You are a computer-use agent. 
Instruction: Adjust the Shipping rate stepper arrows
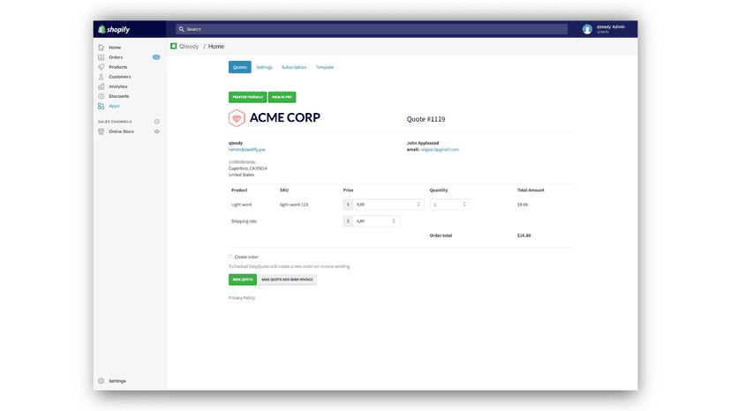[x=394, y=220]
